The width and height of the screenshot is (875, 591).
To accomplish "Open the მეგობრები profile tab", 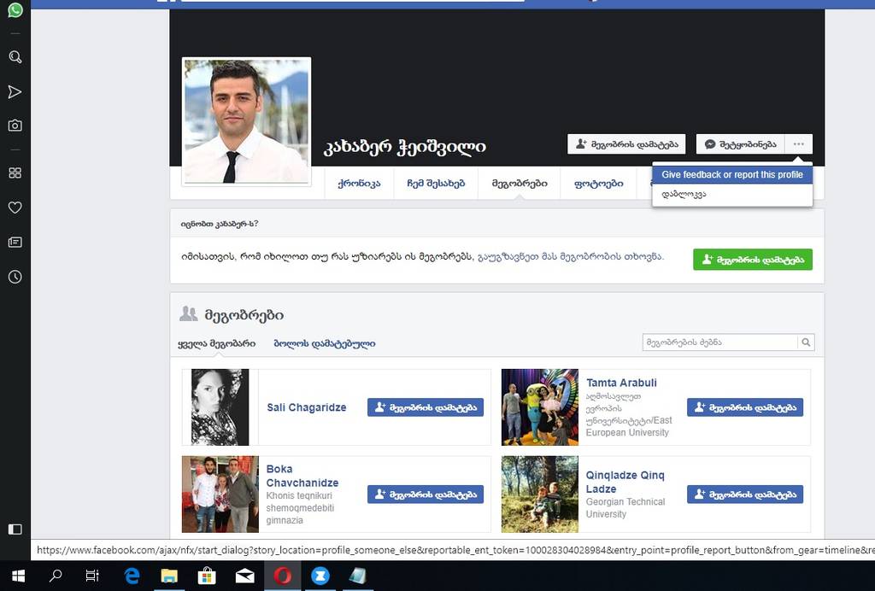I will (519, 183).
